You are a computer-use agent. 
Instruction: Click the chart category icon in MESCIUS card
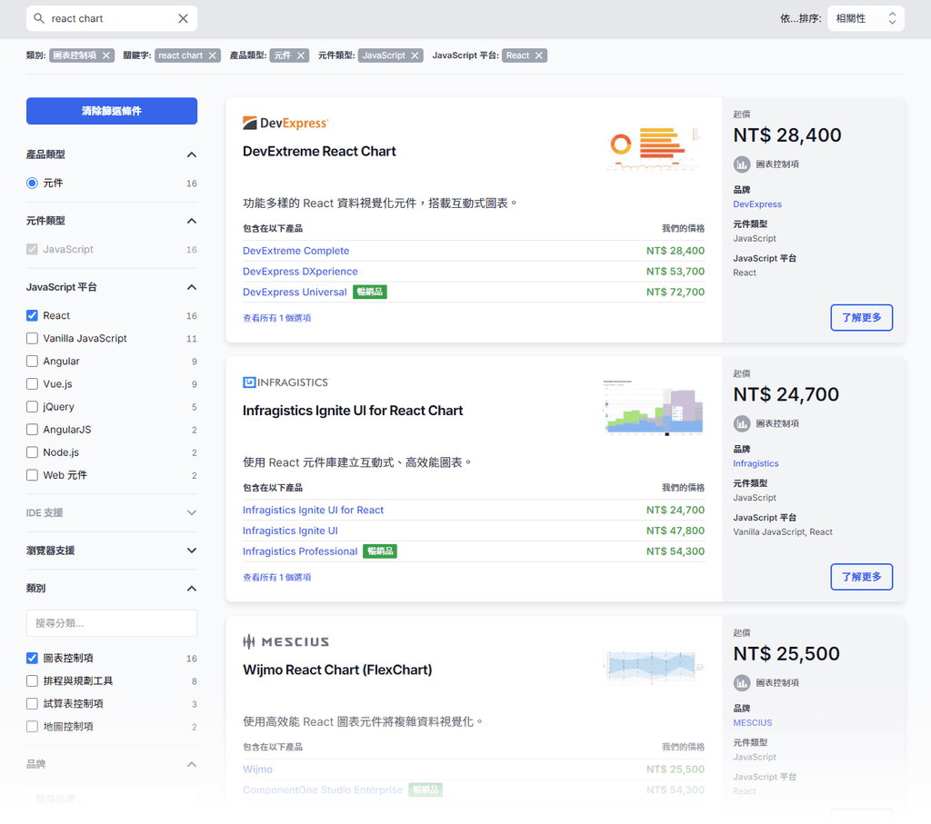[x=742, y=683]
